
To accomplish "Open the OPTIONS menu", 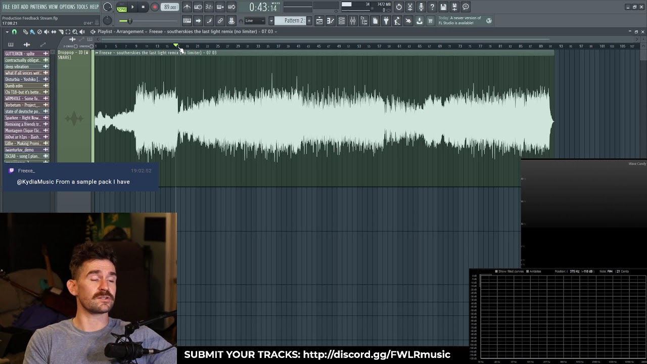I will tap(67, 7).
